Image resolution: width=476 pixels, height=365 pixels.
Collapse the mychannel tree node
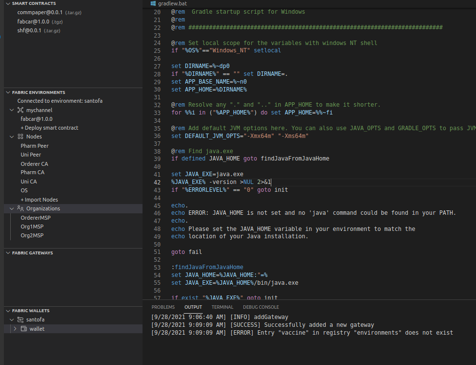coord(12,110)
